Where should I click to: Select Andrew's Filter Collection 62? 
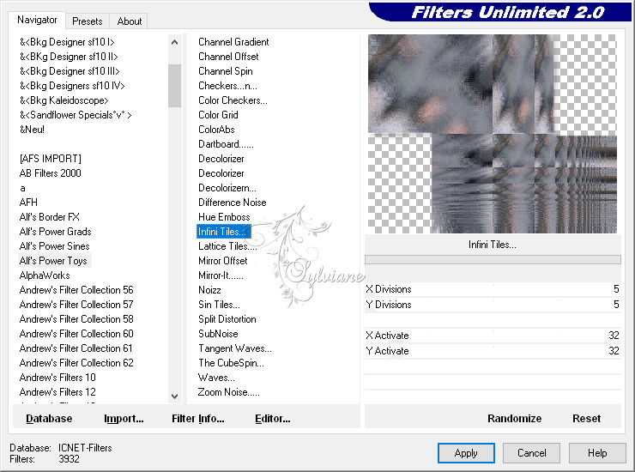coord(76,363)
